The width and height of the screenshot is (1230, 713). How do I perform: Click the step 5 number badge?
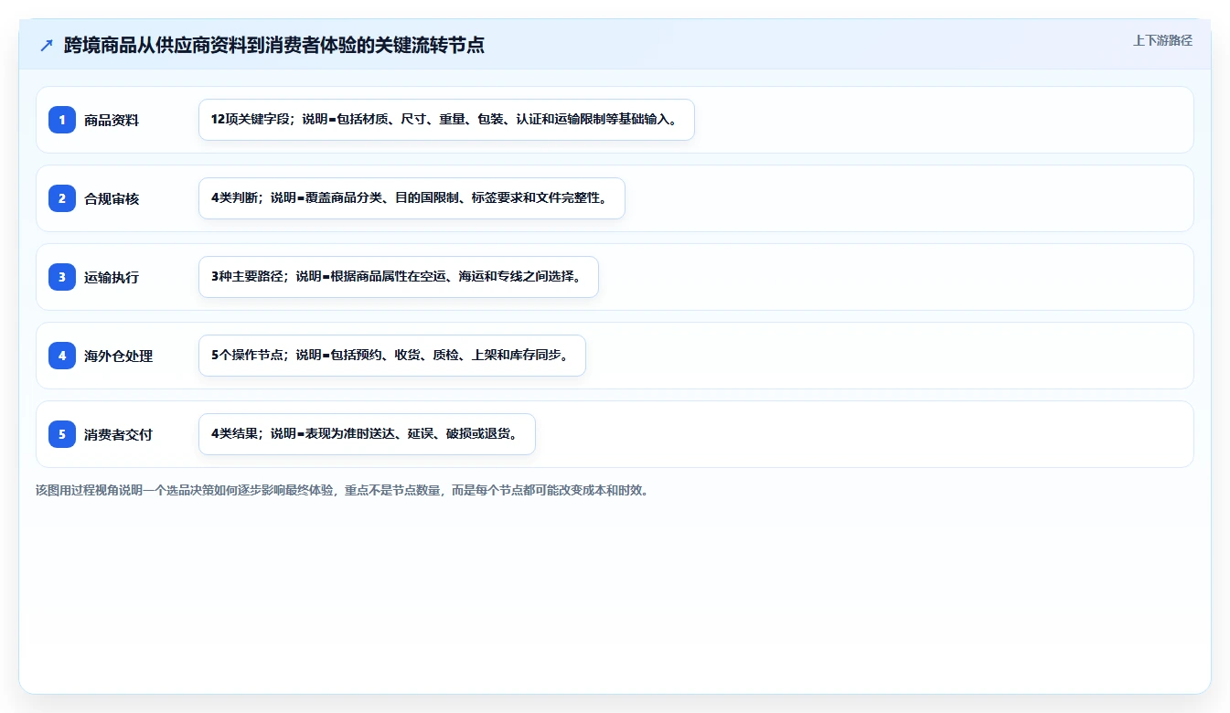click(62, 434)
